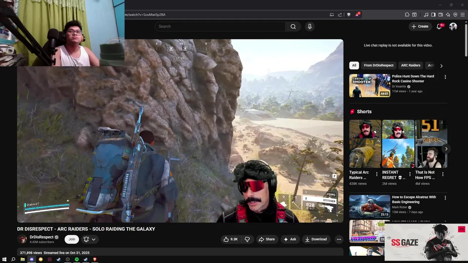
Task: Click the Windows taskbar search icon
Action: tap(13, 259)
